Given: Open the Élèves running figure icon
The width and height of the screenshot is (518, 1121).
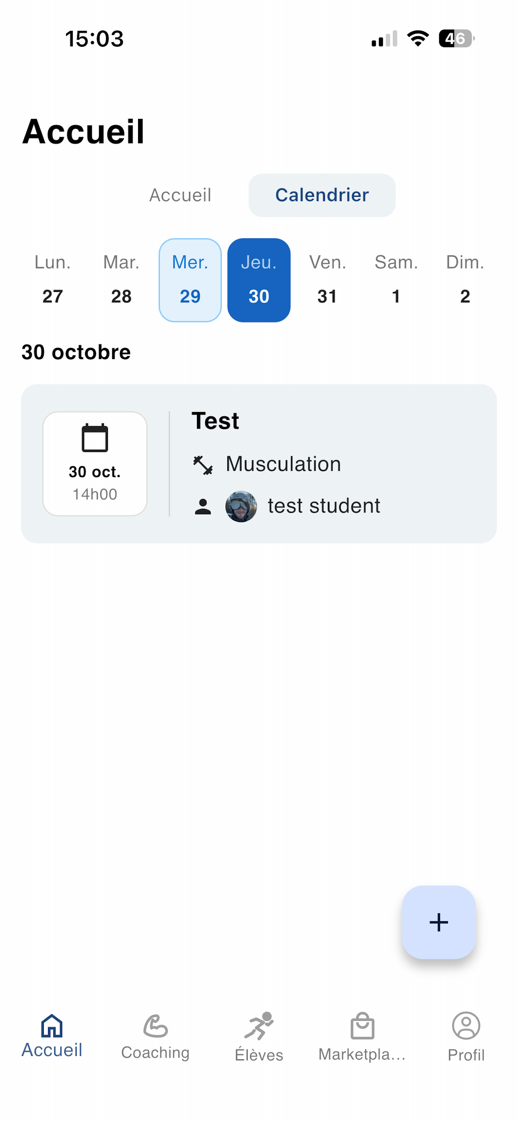Looking at the screenshot, I should 259,1025.
